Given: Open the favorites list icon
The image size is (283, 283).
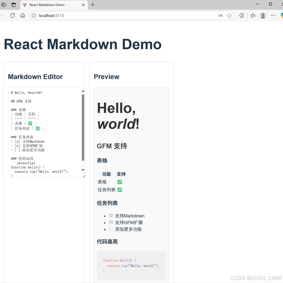Looking at the screenshot, I should 253,16.
